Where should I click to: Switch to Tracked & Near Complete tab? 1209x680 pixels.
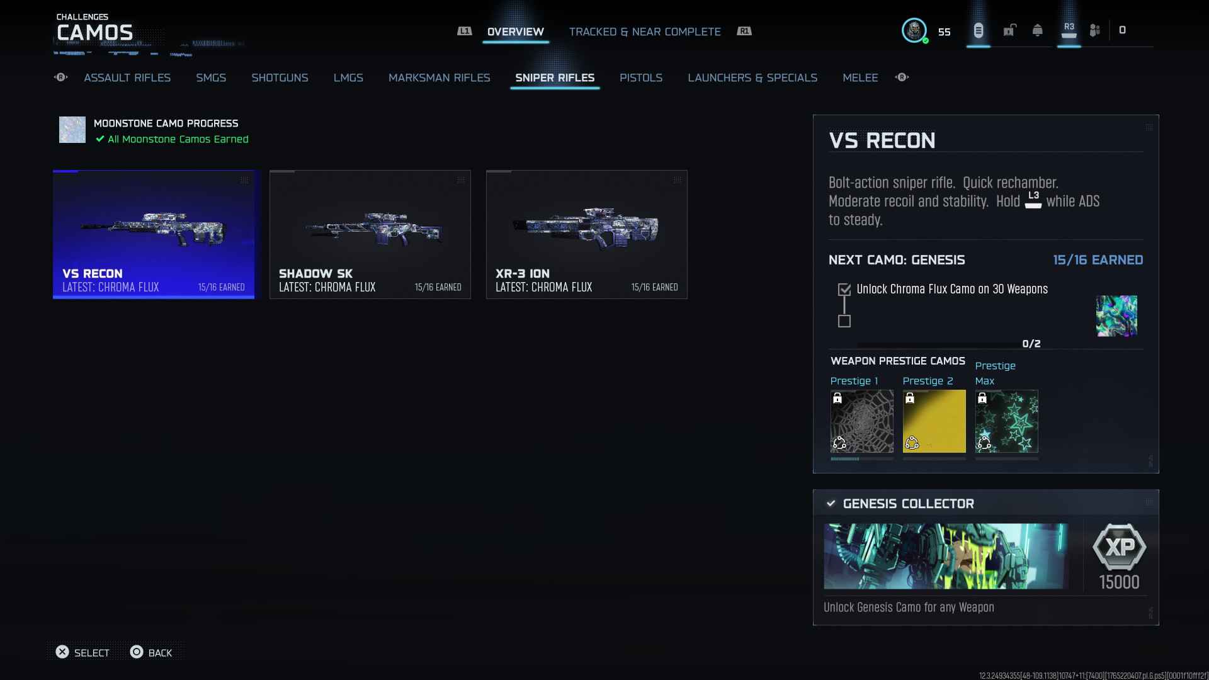click(x=644, y=31)
